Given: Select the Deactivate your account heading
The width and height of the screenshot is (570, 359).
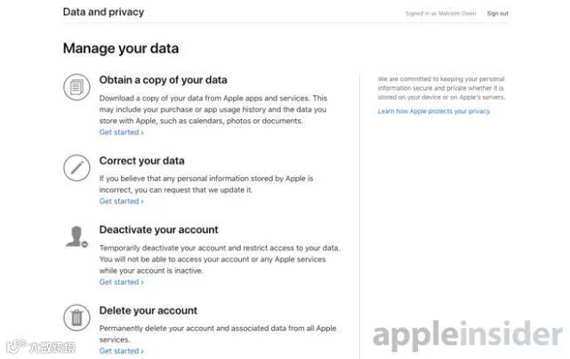Looking at the screenshot, I should coord(158,229).
